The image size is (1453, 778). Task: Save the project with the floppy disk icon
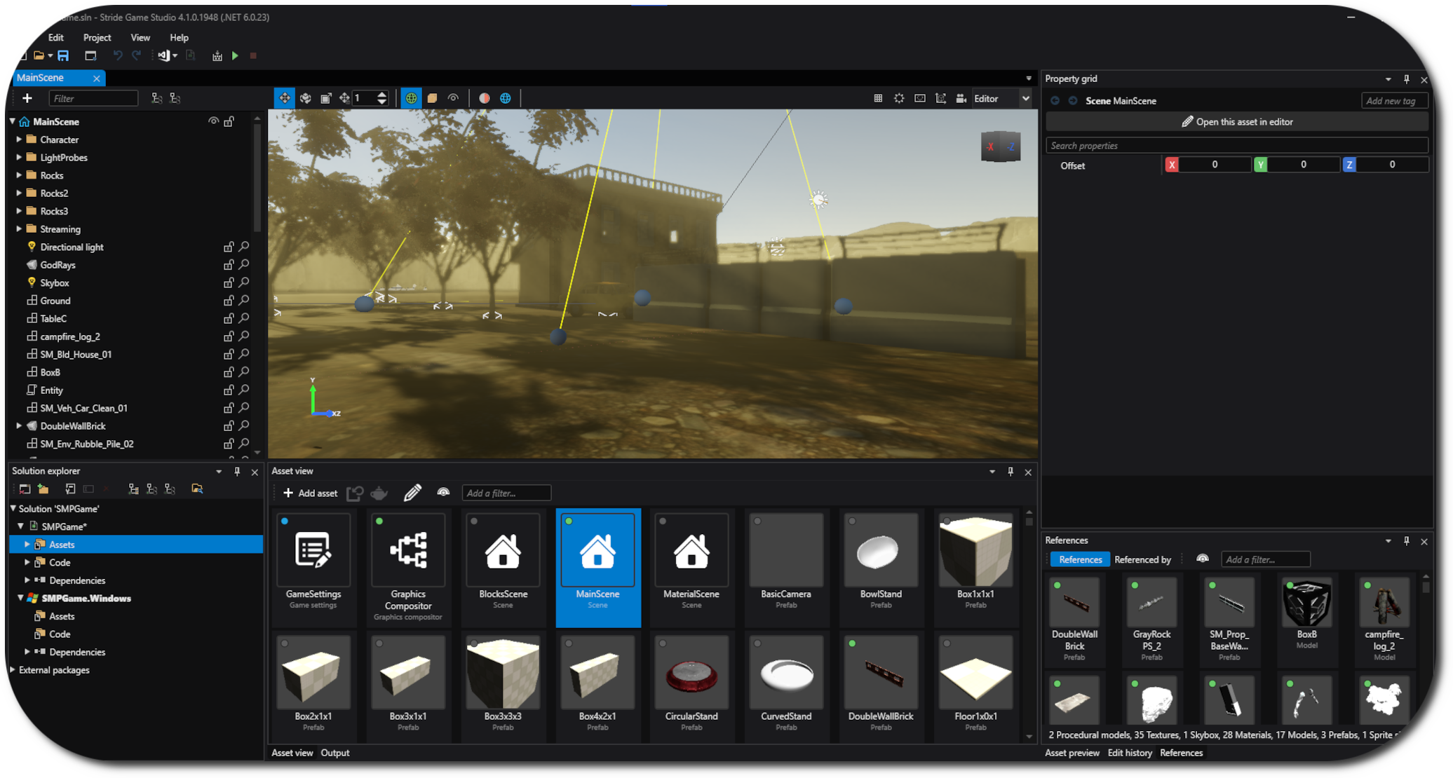tap(63, 55)
